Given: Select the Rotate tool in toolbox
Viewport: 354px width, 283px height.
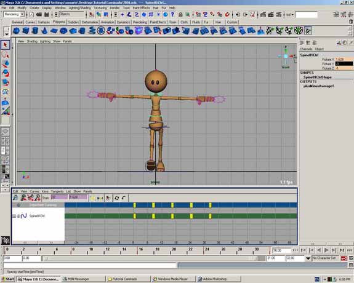Looking at the screenshot, I should pyautogui.click(x=5, y=73).
